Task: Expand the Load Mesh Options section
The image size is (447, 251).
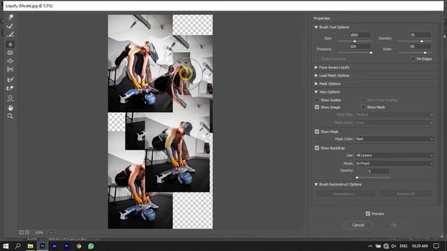Action: (x=316, y=76)
